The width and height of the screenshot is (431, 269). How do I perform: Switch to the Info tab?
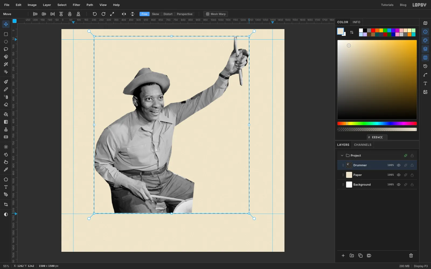pos(356,22)
